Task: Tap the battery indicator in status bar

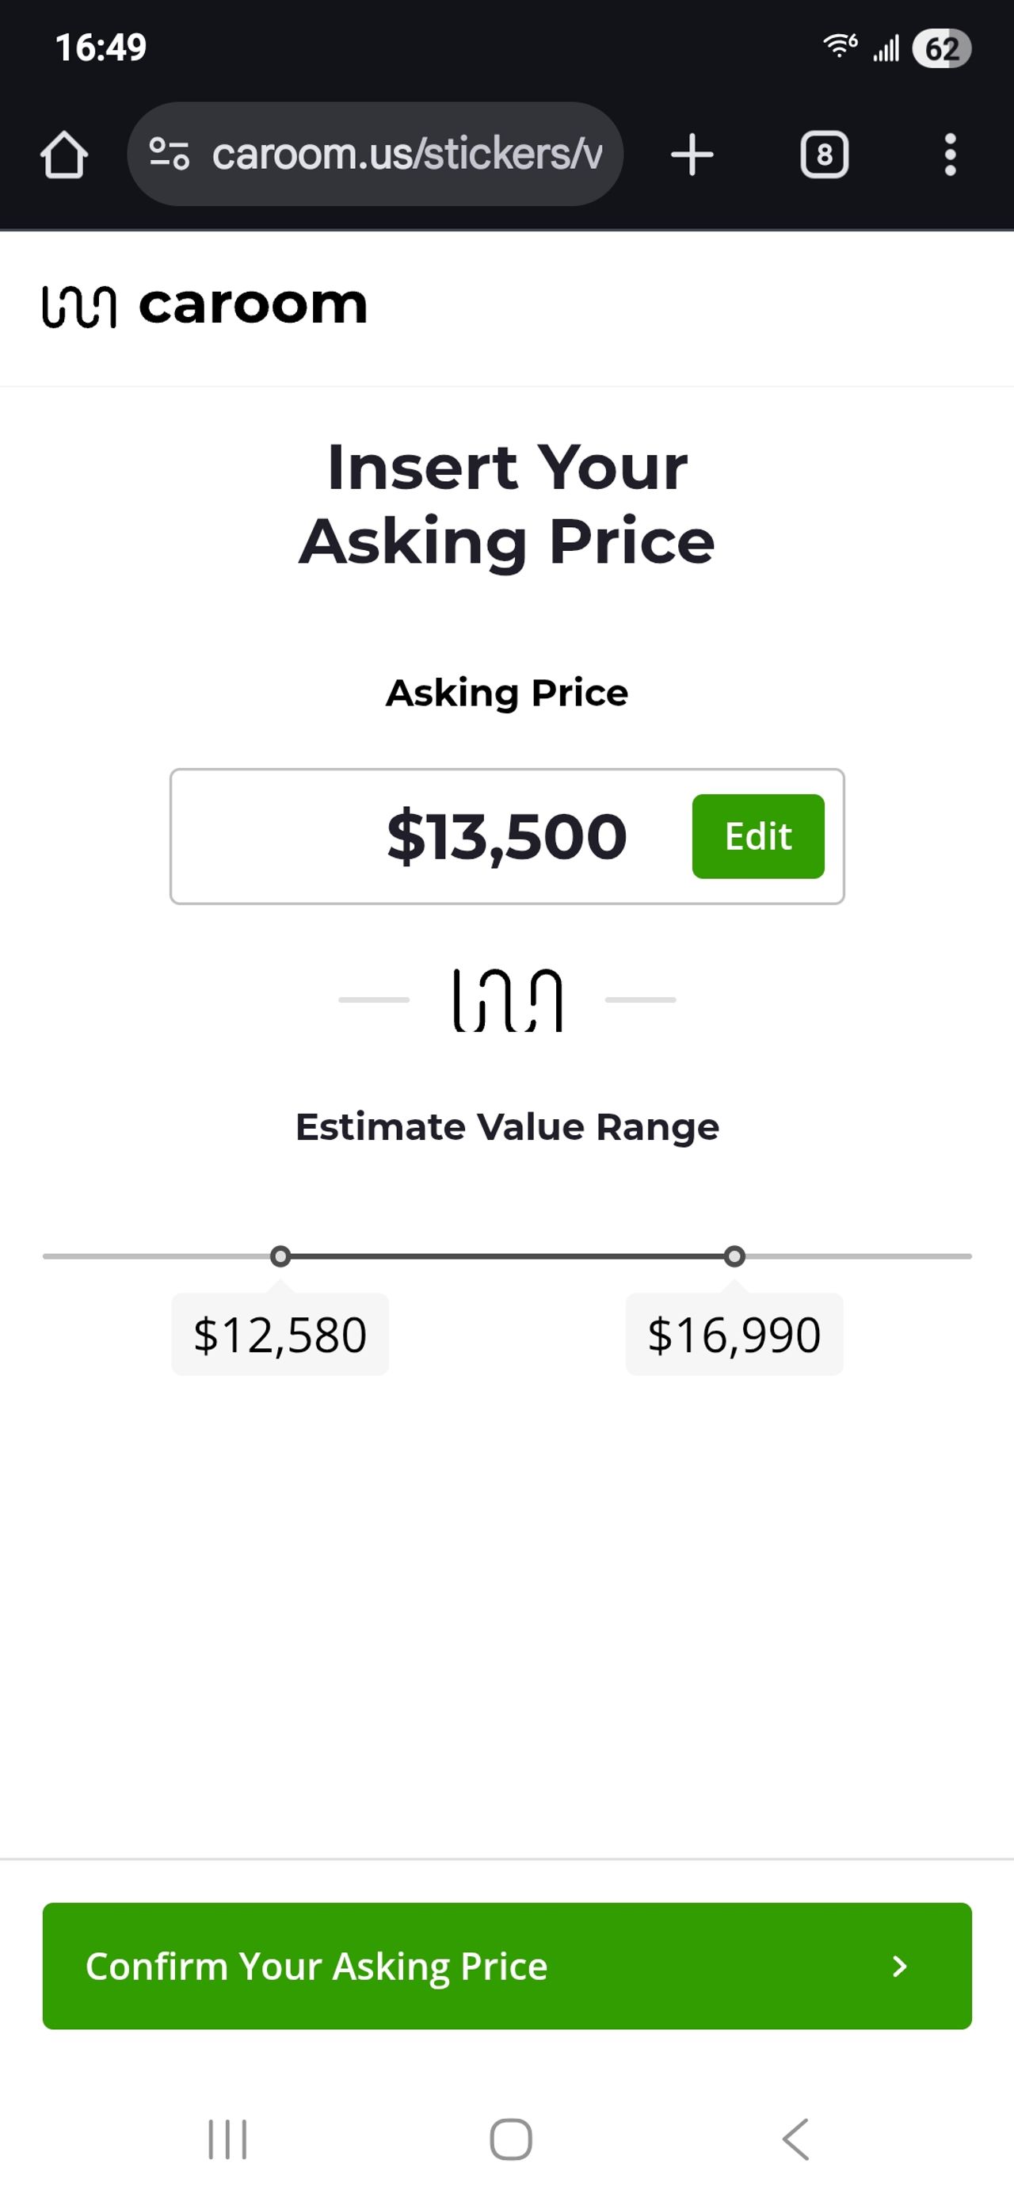Action: pyautogui.click(x=940, y=48)
